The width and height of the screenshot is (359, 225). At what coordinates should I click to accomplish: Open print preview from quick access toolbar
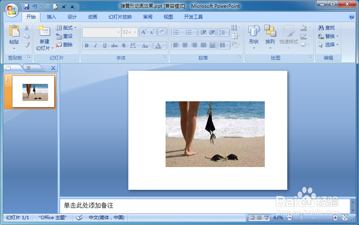[x=56, y=7]
